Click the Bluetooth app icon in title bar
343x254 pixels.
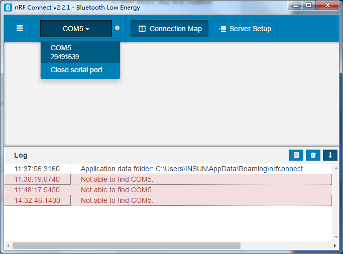click(x=8, y=8)
